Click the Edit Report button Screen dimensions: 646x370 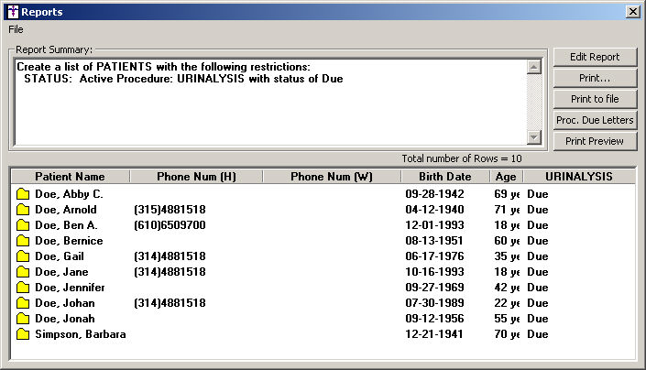595,57
